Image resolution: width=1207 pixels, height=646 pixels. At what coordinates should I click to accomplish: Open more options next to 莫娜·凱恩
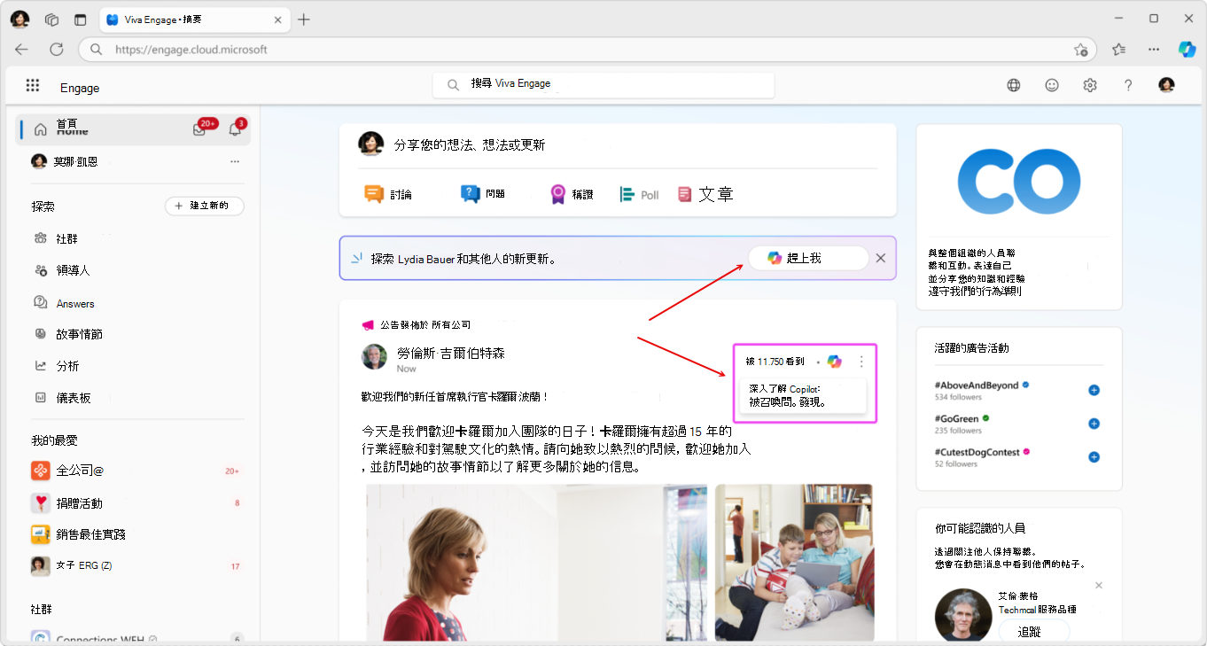pyautogui.click(x=235, y=161)
